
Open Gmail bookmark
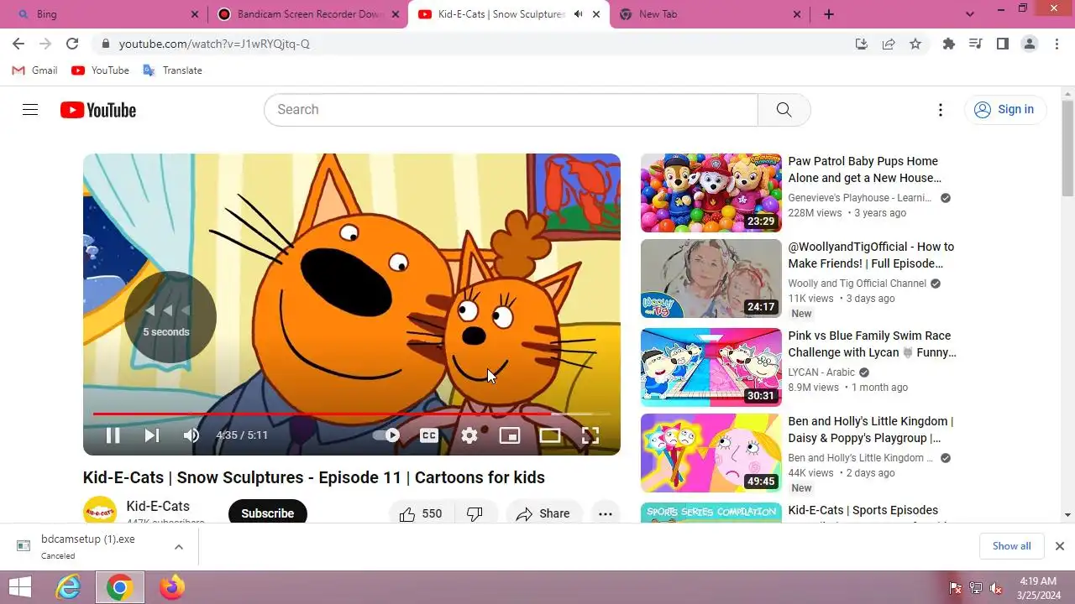tap(34, 70)
